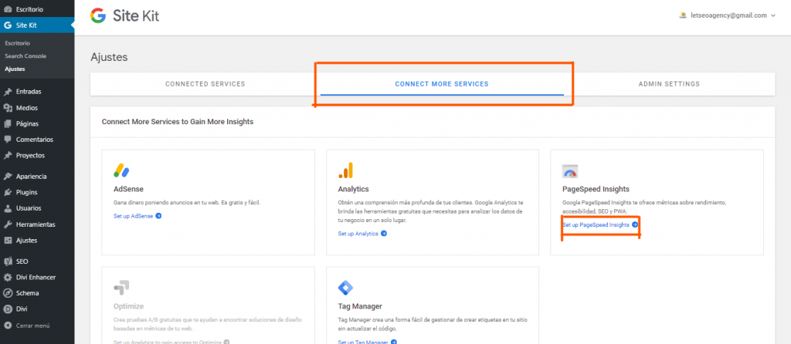This screenshot has height=344, width=791.
Task: Click the Analytics bar chart logo
Action: click(345, 170)
